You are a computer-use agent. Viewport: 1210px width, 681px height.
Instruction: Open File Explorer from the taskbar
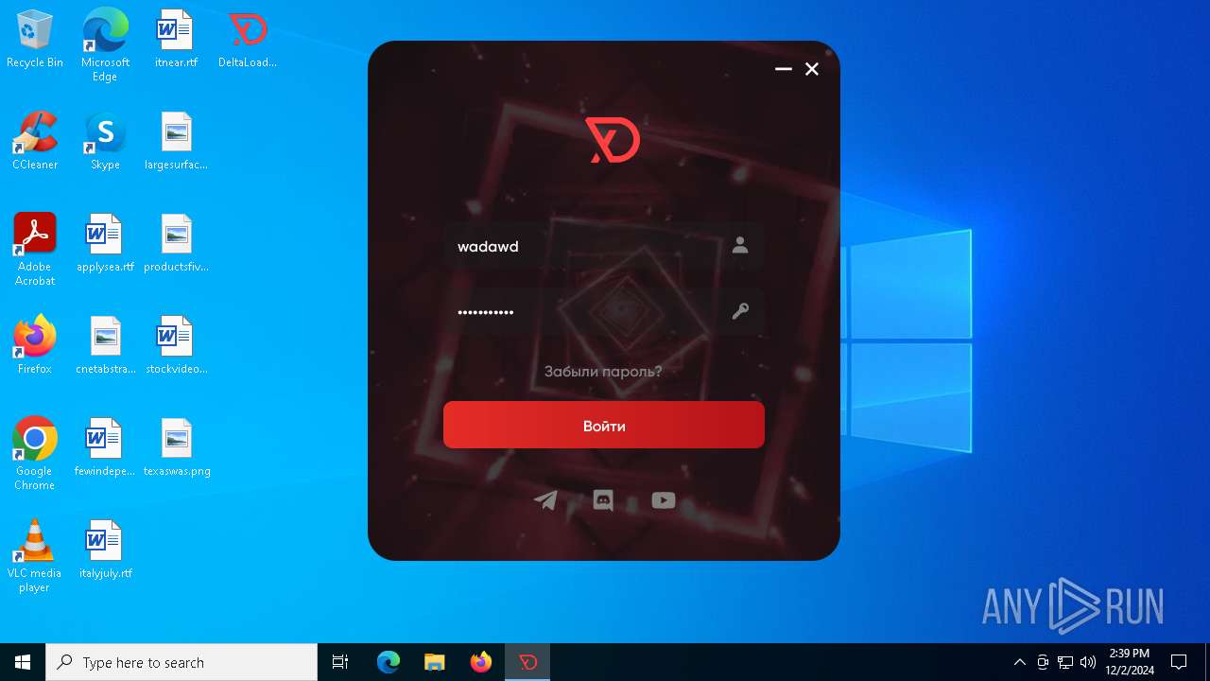pyautogui.click(x=434, y=662)
